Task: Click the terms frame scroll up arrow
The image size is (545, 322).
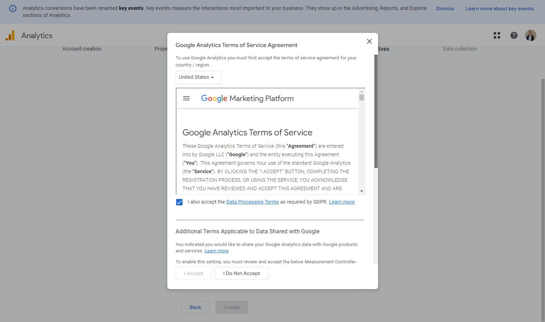Action: coord(361,92)
